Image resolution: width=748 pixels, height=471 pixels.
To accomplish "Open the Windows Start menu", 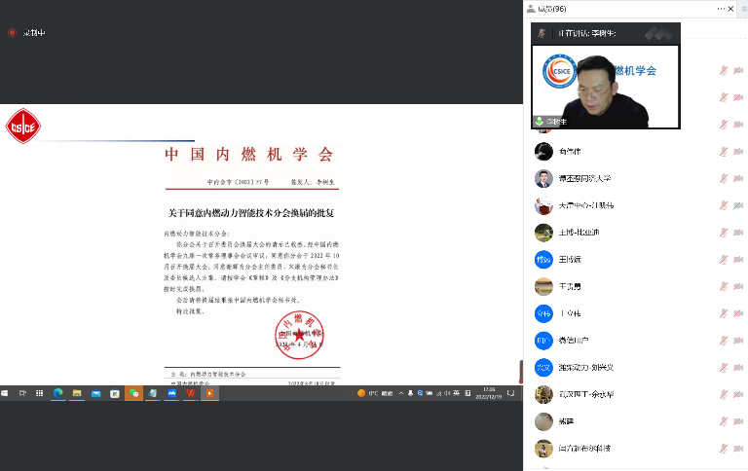I will pyautogui.click(x=6, y=393).
